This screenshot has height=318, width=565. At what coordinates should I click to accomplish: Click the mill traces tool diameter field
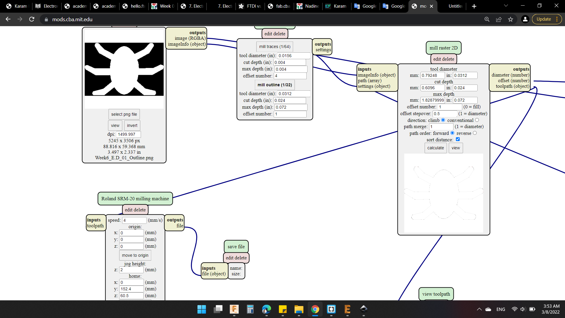pos(294,56)
